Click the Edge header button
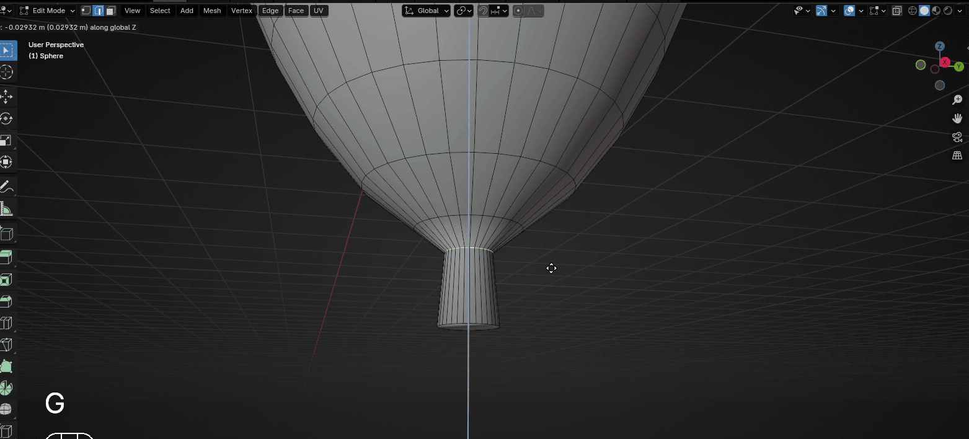969x439 pixels. coord(270,11)
